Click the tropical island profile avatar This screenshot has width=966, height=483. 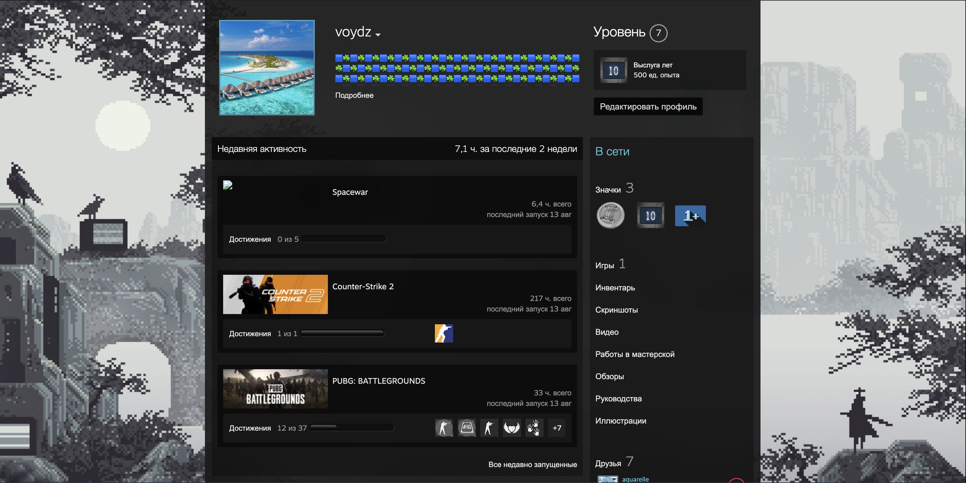[x=267, y=67]
